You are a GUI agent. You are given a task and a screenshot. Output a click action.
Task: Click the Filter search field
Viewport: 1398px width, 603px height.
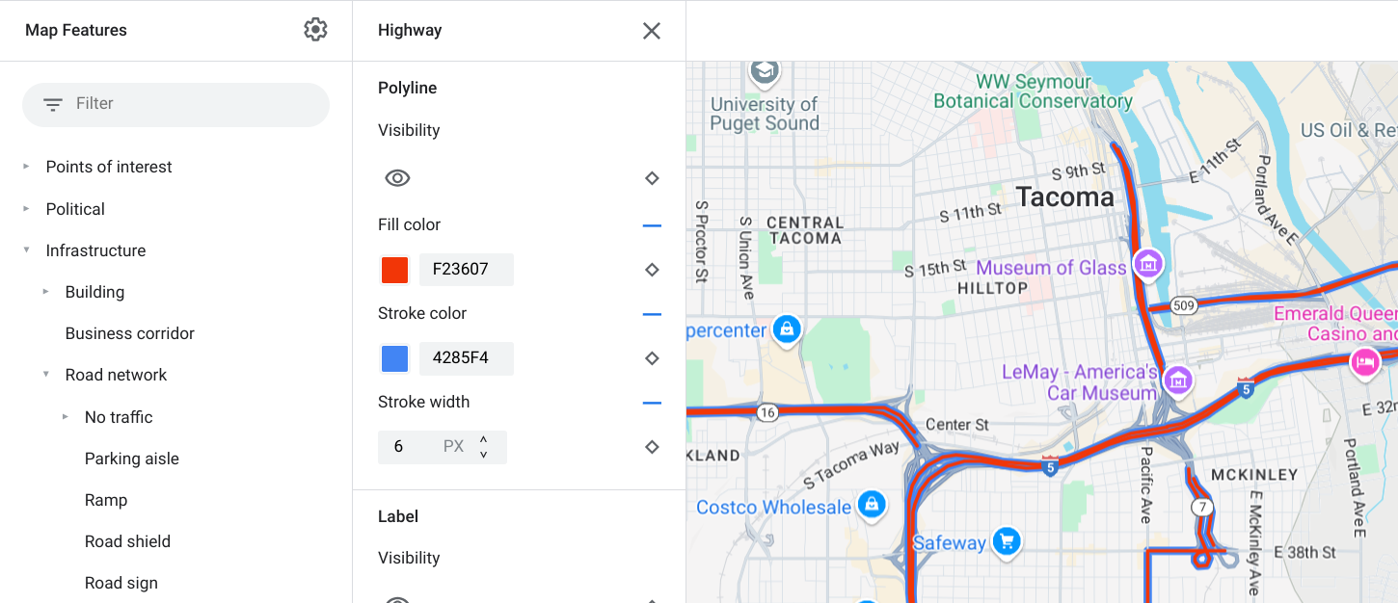coord(175,104)
